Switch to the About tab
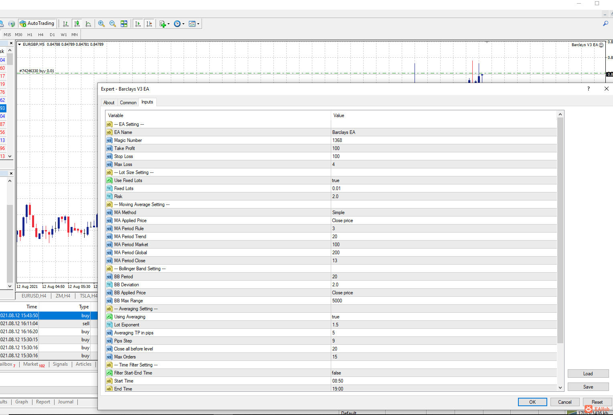Screen dimensions: 613x415 coord(109,103)
